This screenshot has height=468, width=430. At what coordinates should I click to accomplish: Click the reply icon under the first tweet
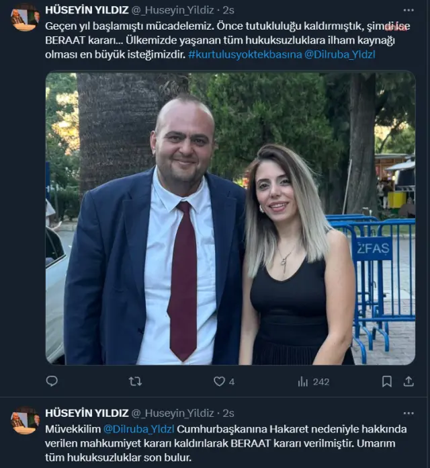[x=52, y=381]
